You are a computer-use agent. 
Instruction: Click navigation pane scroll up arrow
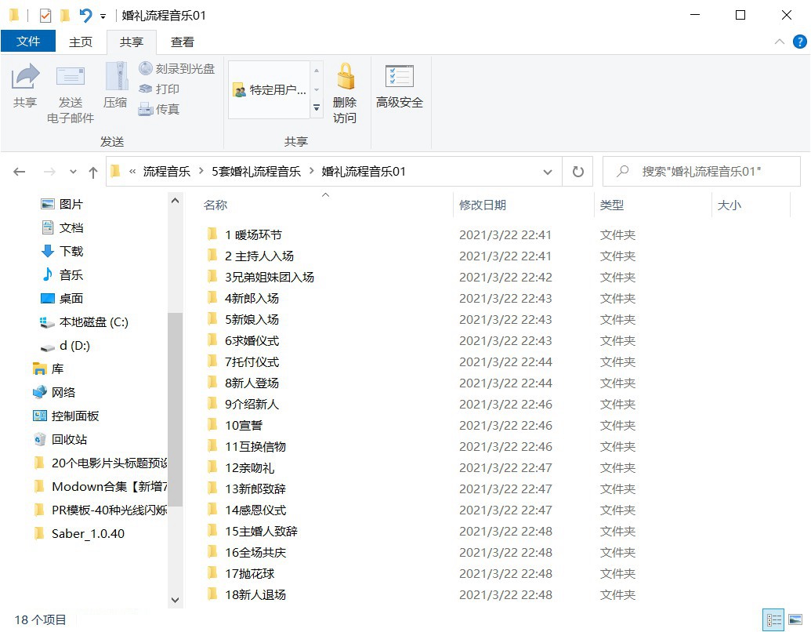pos(175,201)
